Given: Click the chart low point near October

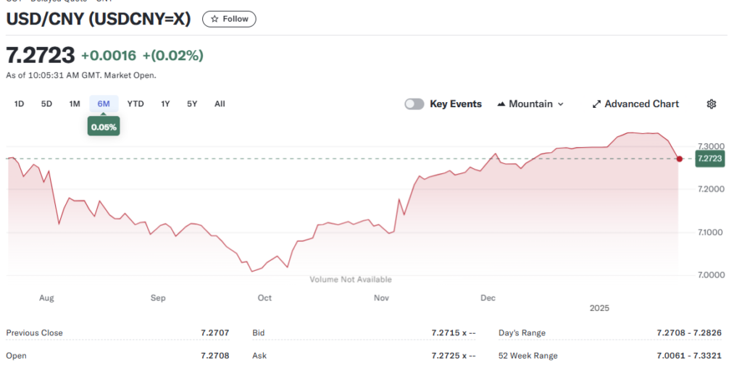Looking at the screenshot, I should coord(251,271).
